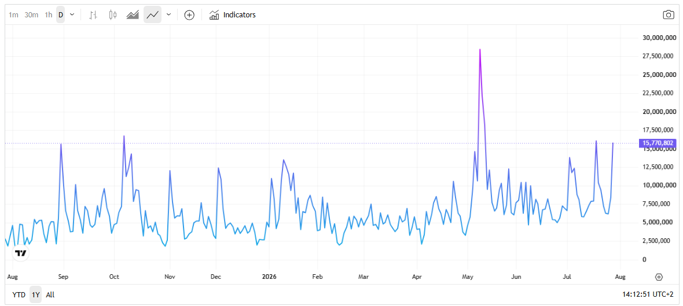Image resolution: width=683 pixels, height=306 pixels.
Task: Click the Aug label at left of time axis
Action: tap(13, 277)
